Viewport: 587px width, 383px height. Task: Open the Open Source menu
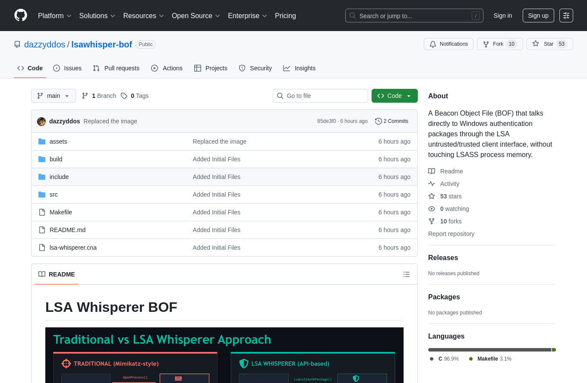[196, 16]
